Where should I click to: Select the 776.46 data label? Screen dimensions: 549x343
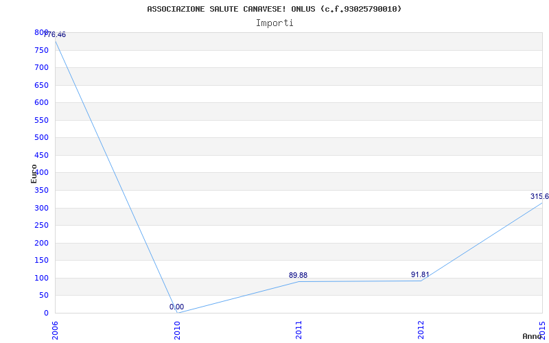pos(55,35)
